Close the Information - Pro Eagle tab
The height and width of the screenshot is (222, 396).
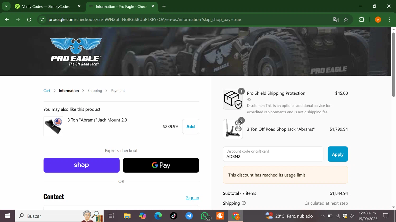point(153,6)
